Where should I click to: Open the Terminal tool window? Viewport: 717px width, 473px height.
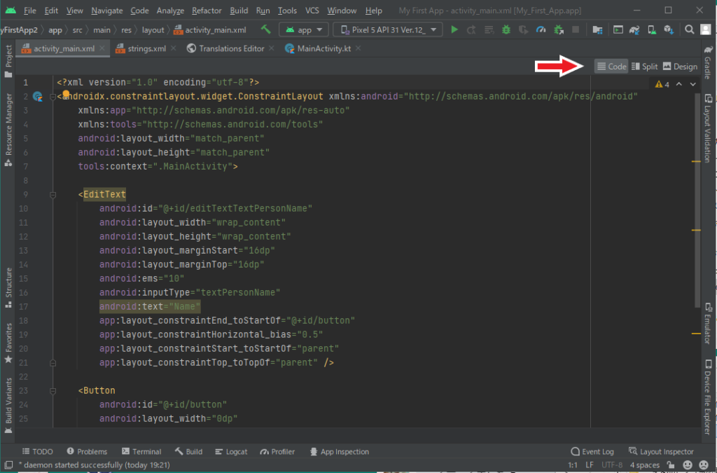[x=141, y=451]
